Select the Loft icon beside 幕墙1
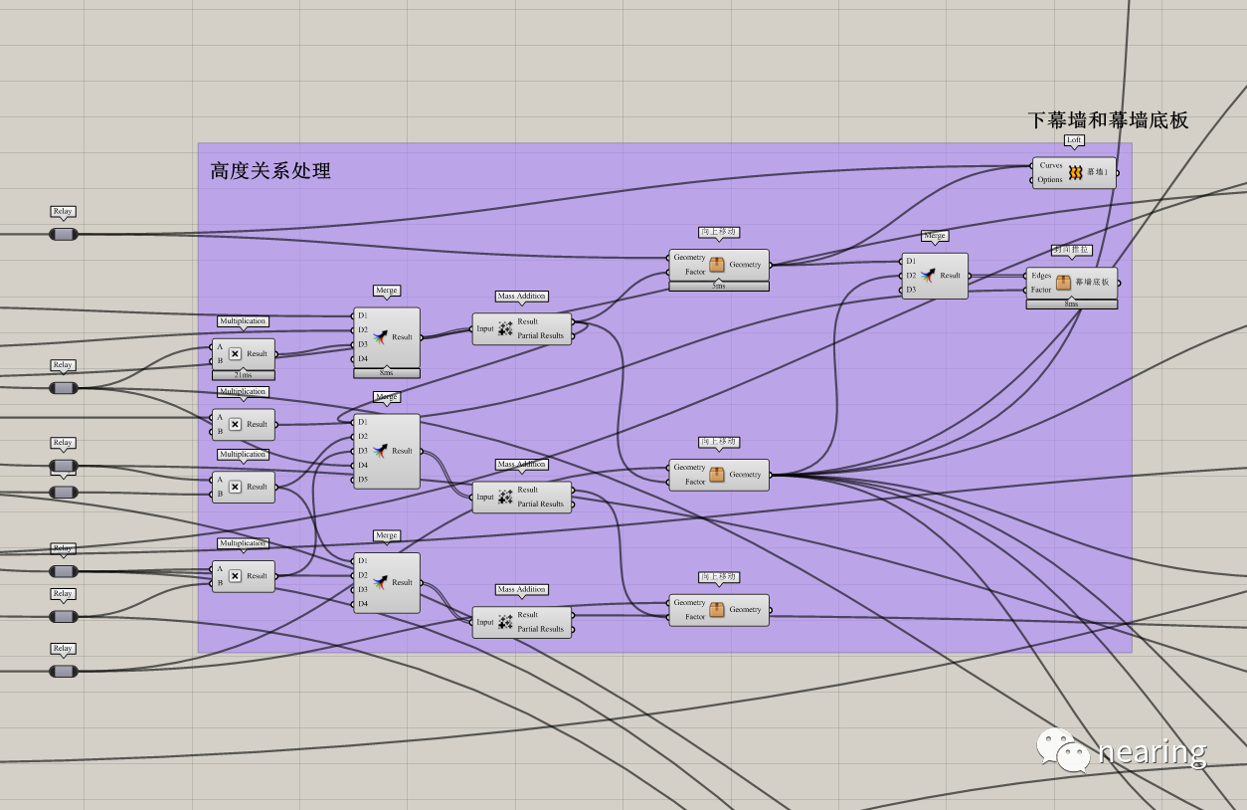This screenshot has width=1247, height=810. coord(1075,173)
